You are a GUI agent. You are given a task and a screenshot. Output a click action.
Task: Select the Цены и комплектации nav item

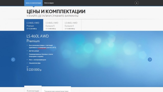point(33,3)
